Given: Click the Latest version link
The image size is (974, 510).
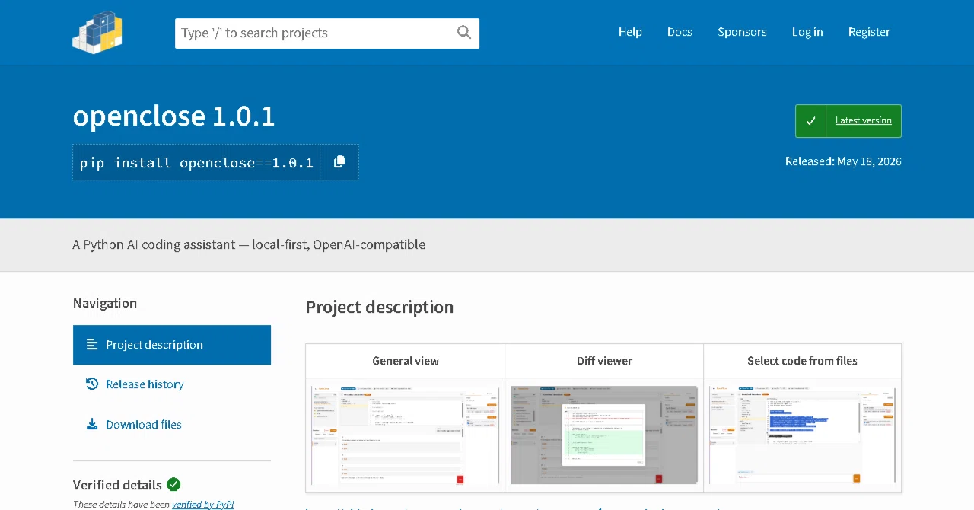Looking at the screenshot, I should (864, 120).
